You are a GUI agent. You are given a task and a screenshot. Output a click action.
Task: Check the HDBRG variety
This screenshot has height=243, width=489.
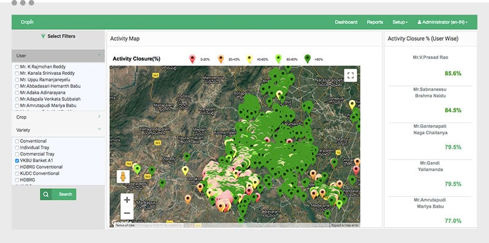pos(17,180)
